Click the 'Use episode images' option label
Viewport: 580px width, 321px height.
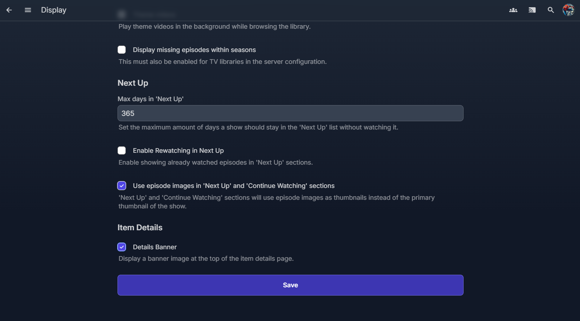234,186
